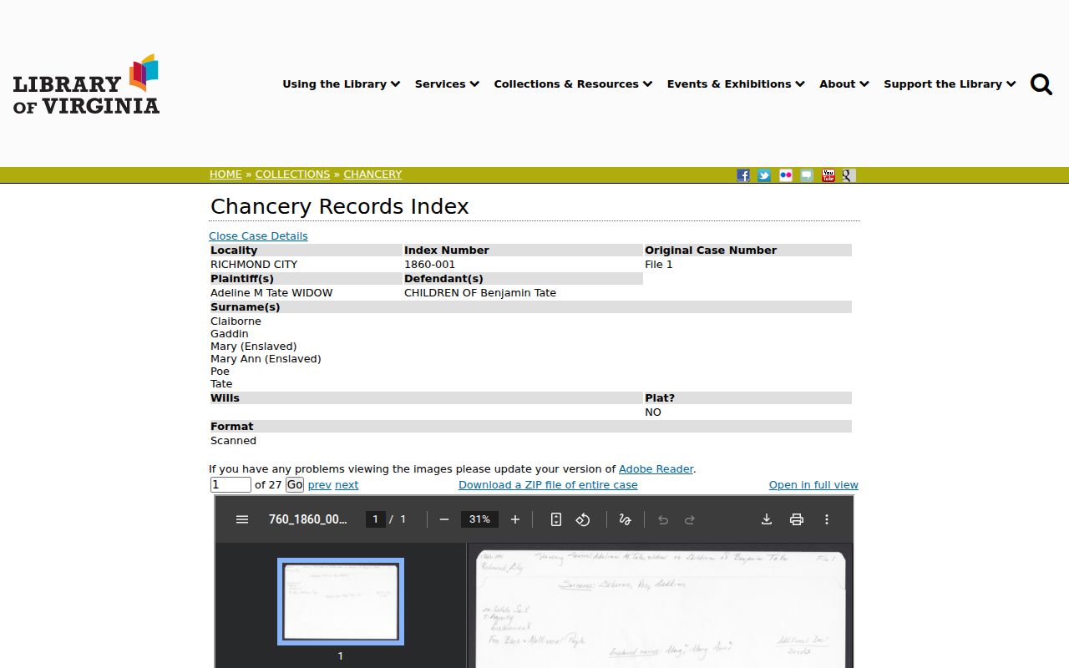Viewport: 1069px width, 668px height.
Task: Toggle the PDF viewer sidebar menu
Action: (x=242, y=519)
